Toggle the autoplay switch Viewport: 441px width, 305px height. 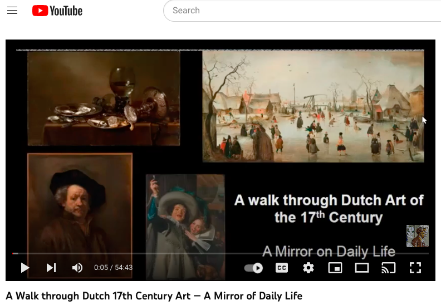pos(253,268)
